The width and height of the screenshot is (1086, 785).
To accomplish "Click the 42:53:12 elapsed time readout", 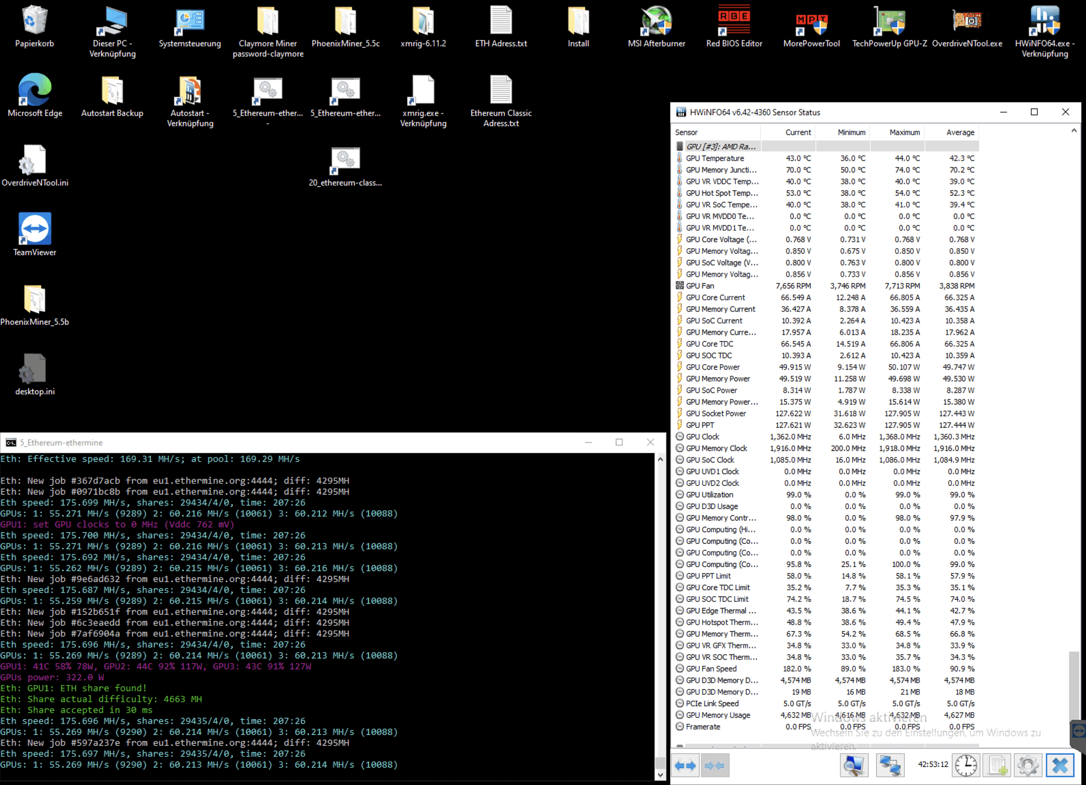I will [933, 765].
